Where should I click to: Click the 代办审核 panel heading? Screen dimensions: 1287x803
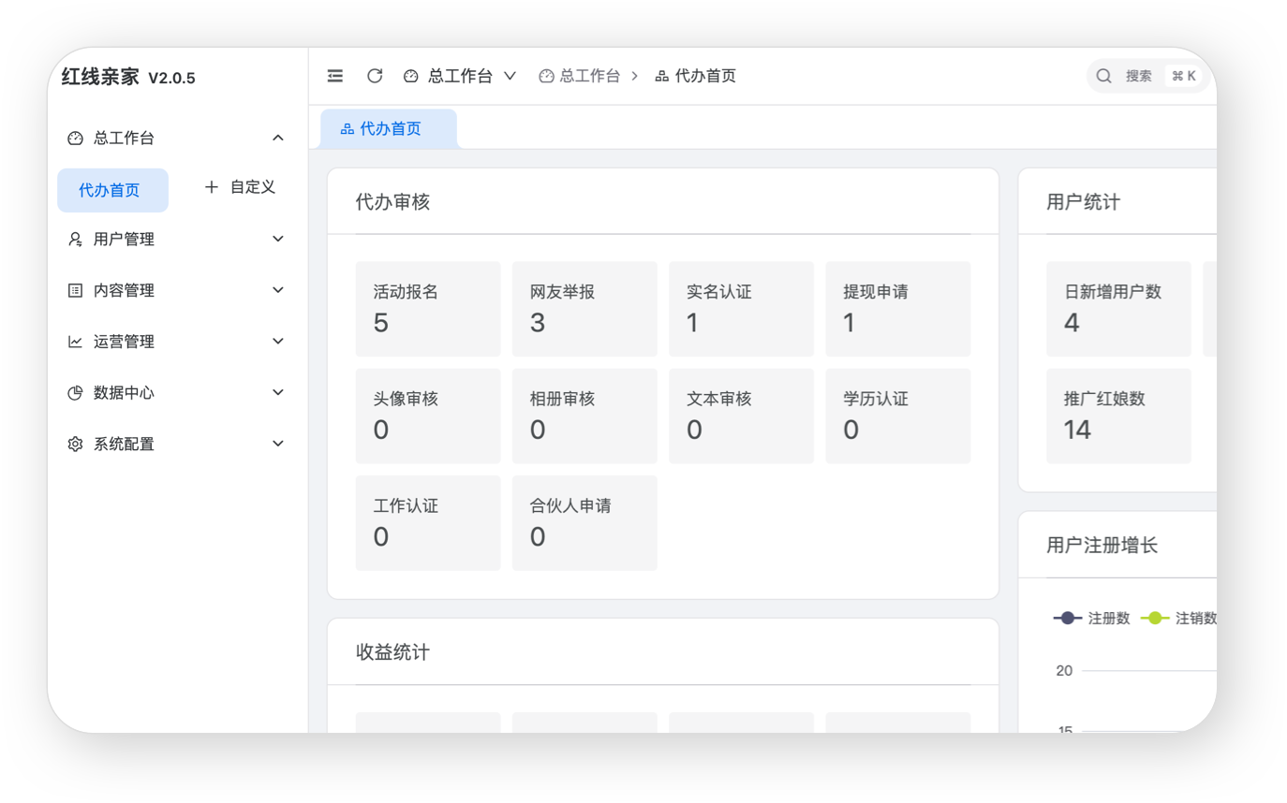[x=392, y=201]
